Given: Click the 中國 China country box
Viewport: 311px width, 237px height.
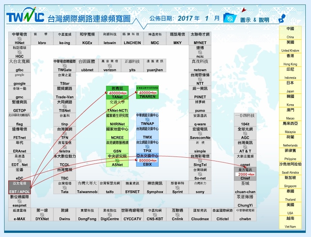Looking at the screenshot, I should [x=290, y=33].
